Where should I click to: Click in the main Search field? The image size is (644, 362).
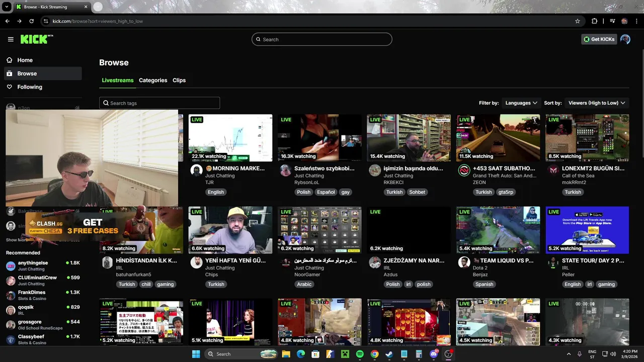coord(322,39)
